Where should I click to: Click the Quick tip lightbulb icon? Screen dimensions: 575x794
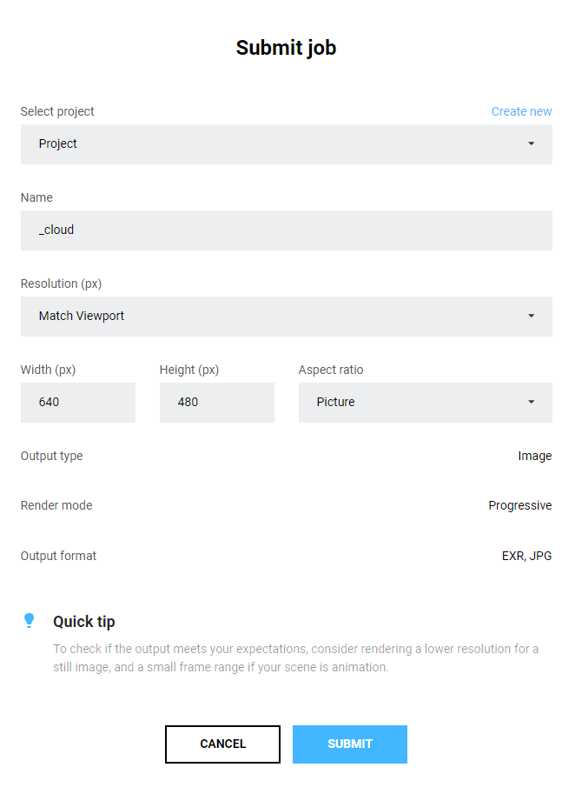tap(30, 620)
